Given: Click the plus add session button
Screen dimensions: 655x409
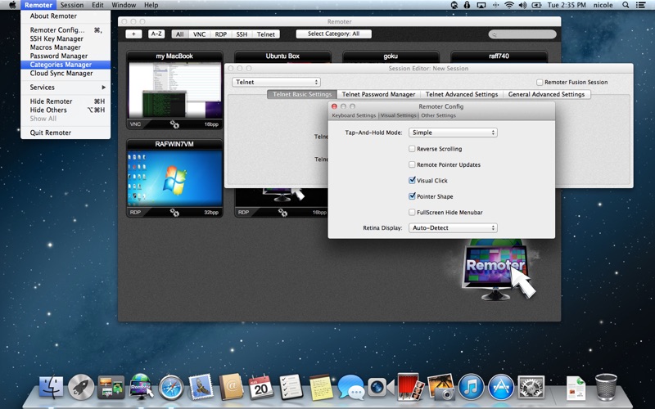Looking at the screenshot, I should pos(133,34).
